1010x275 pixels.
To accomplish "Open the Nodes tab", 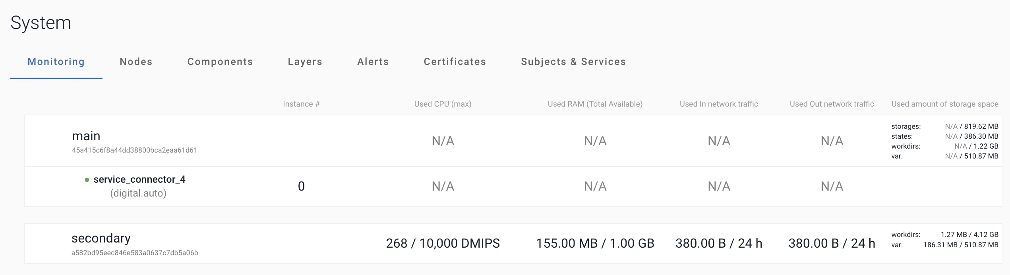I will point(136,62).
